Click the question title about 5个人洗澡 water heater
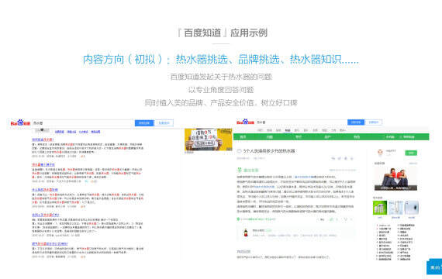The width and height of the screenshot is (442, 279). [x=270, y=151]
